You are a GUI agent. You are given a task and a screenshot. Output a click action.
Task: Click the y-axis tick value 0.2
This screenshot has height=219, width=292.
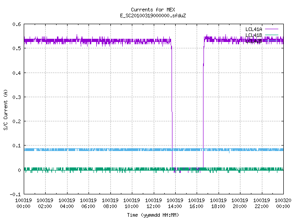pos(16,121)
